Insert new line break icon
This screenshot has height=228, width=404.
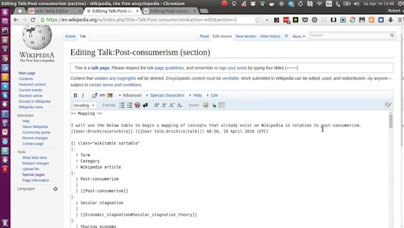145,105
